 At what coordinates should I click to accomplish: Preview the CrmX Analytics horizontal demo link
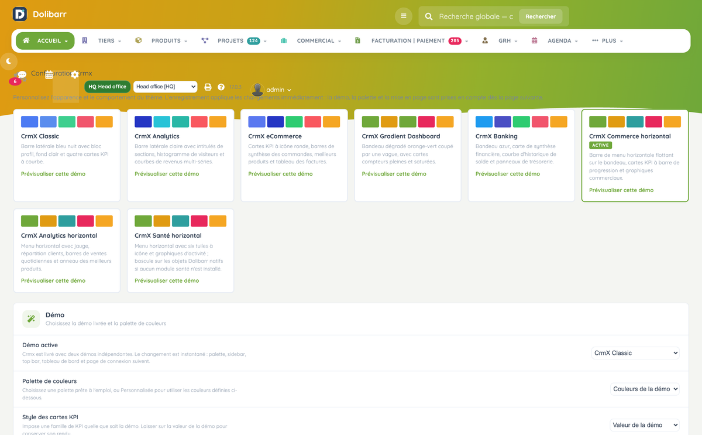point(53,280)
